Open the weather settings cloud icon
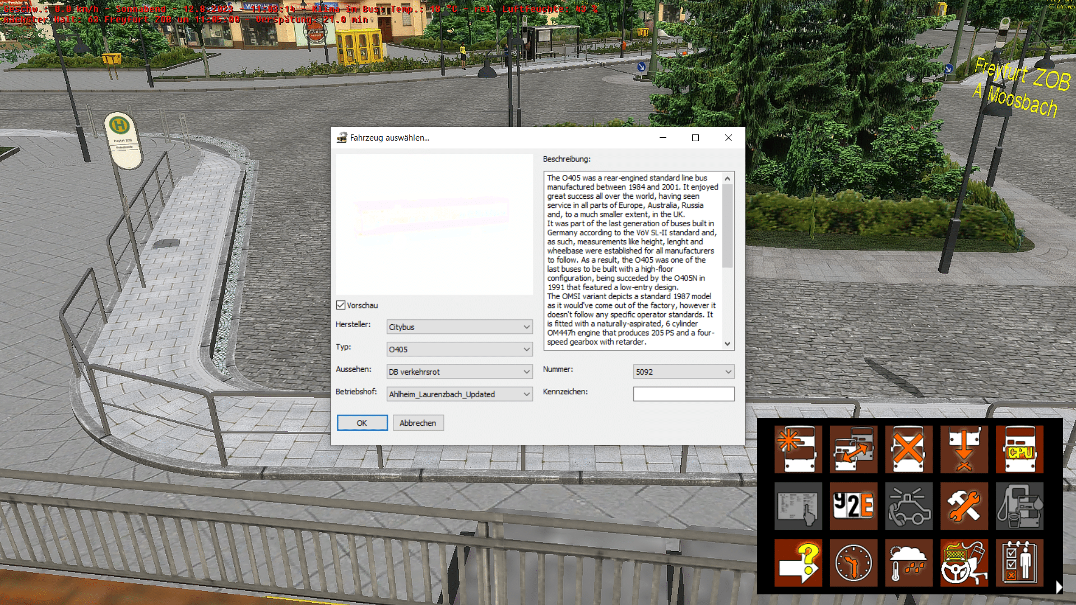 tap(908, 562)
